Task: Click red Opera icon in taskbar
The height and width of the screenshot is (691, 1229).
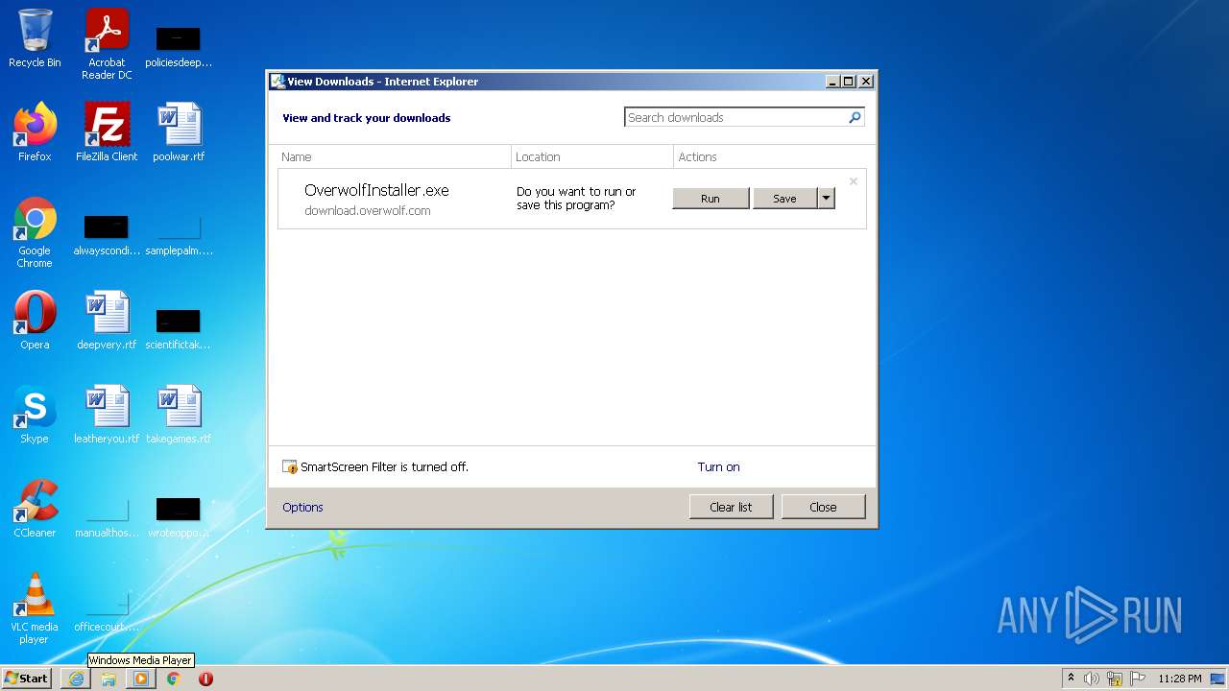Action: coord(205,679)
